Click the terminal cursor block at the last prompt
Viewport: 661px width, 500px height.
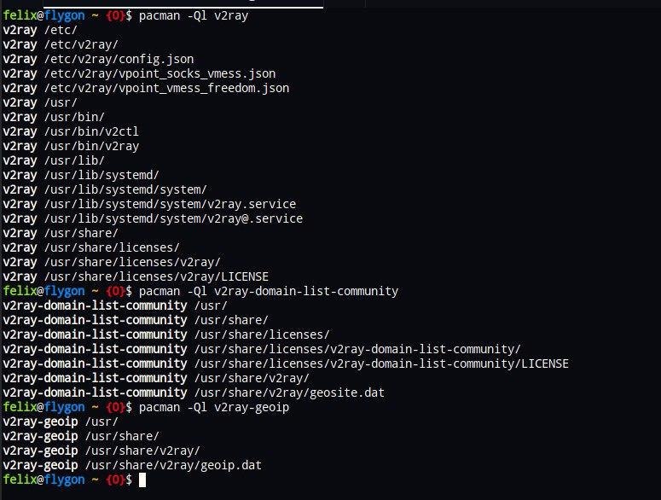coord(142,480)
